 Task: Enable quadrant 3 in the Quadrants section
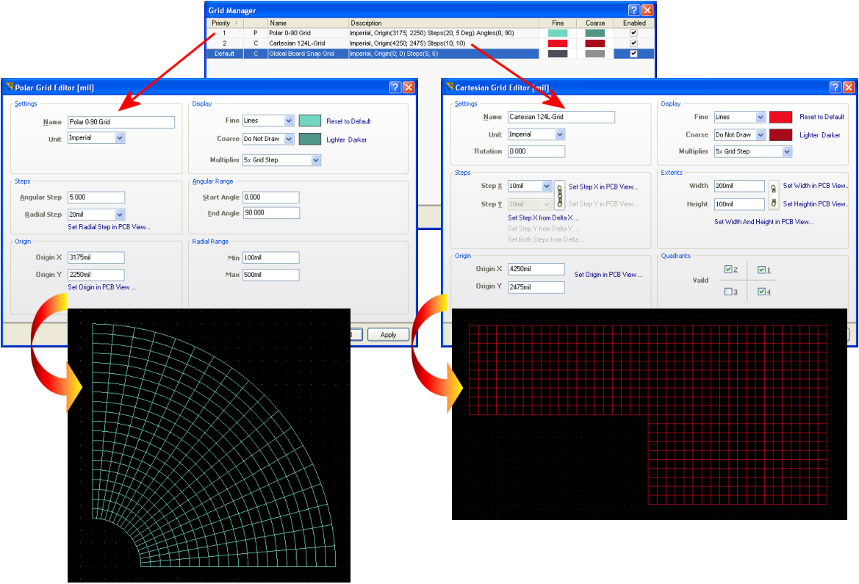click(x=727, y=292)
